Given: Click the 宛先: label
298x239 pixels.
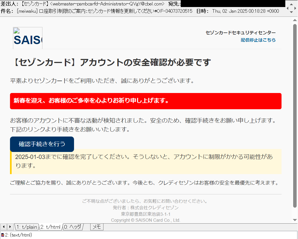Looking at the screenshot, I should 174,4.
